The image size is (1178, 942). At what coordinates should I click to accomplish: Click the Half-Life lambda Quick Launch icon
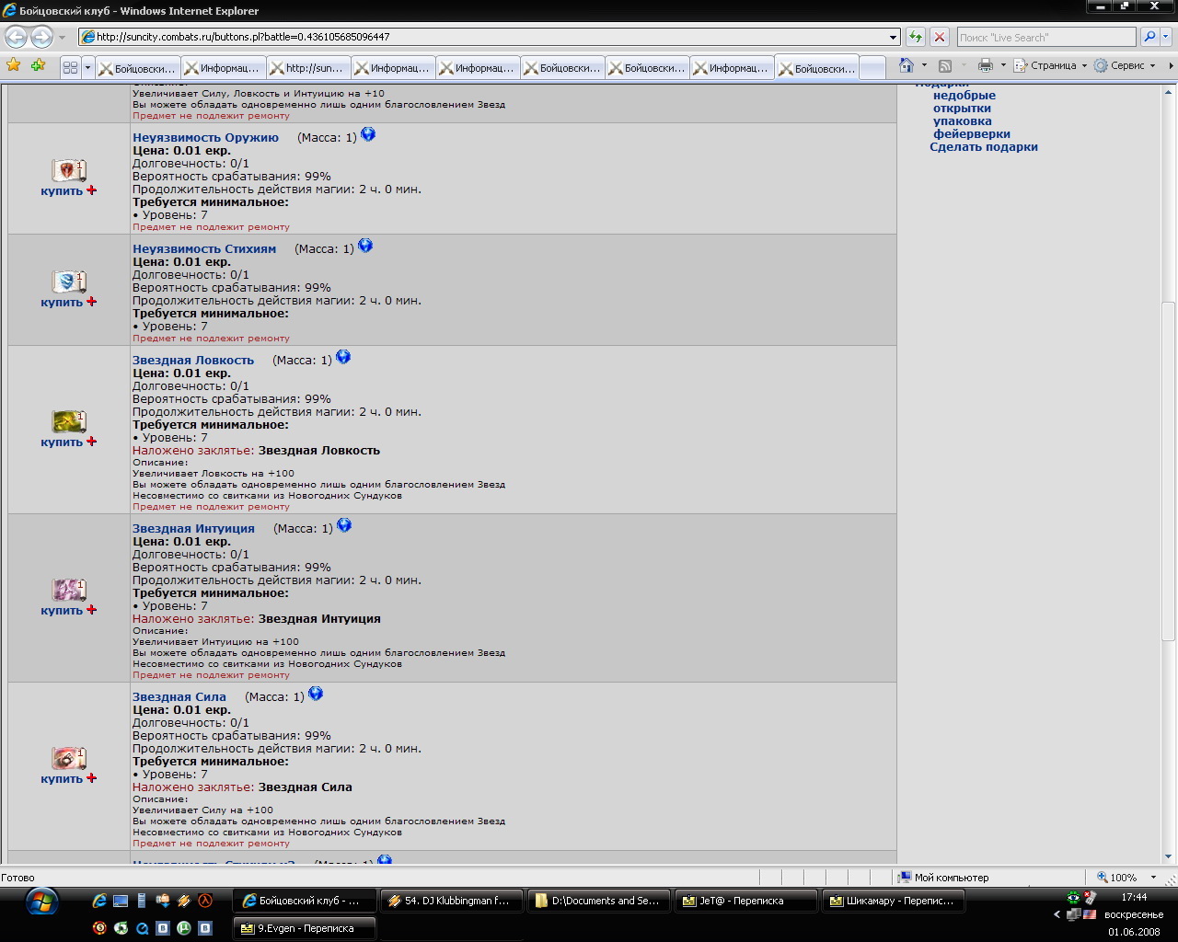[206, 901]
